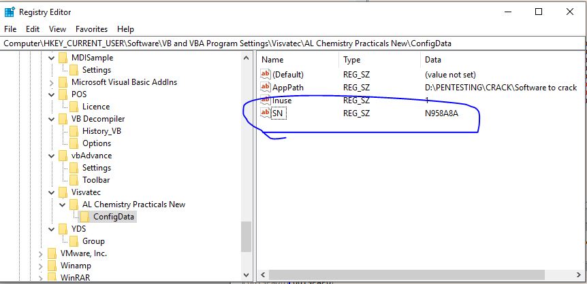The image size is (587, 284).
Task: Select the History_VB folder icon
Action: 74,131
